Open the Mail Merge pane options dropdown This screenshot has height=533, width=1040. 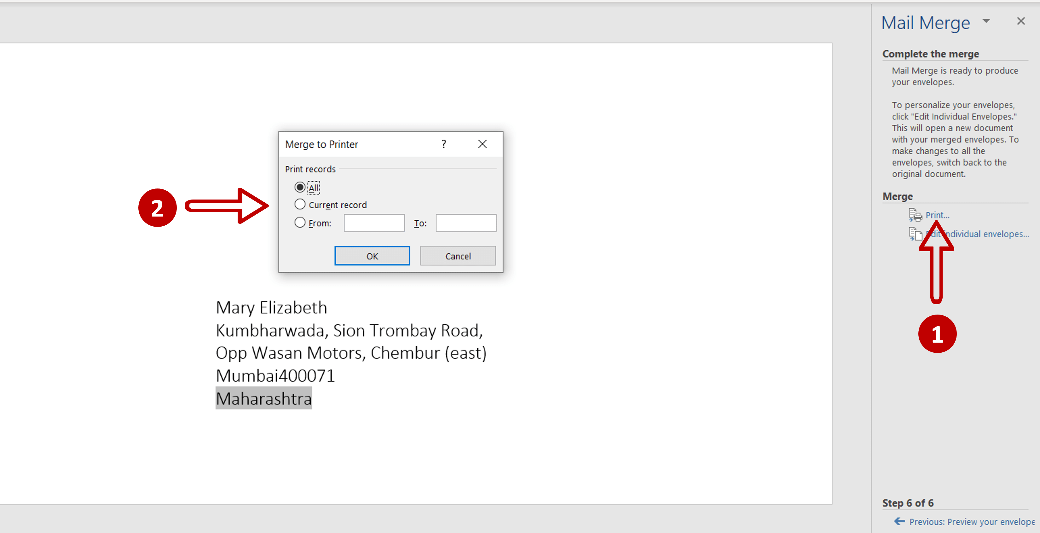point(986,20)
